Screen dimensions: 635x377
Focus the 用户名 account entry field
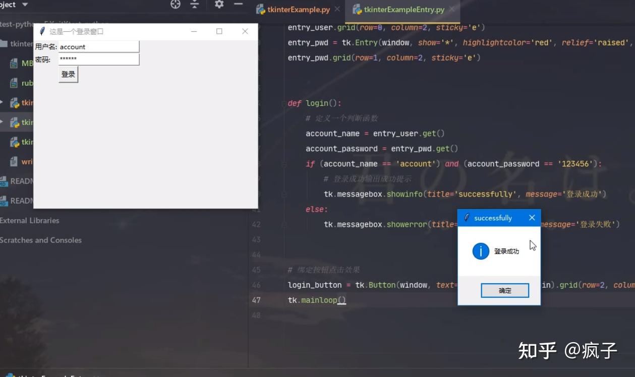coord(98,47)
